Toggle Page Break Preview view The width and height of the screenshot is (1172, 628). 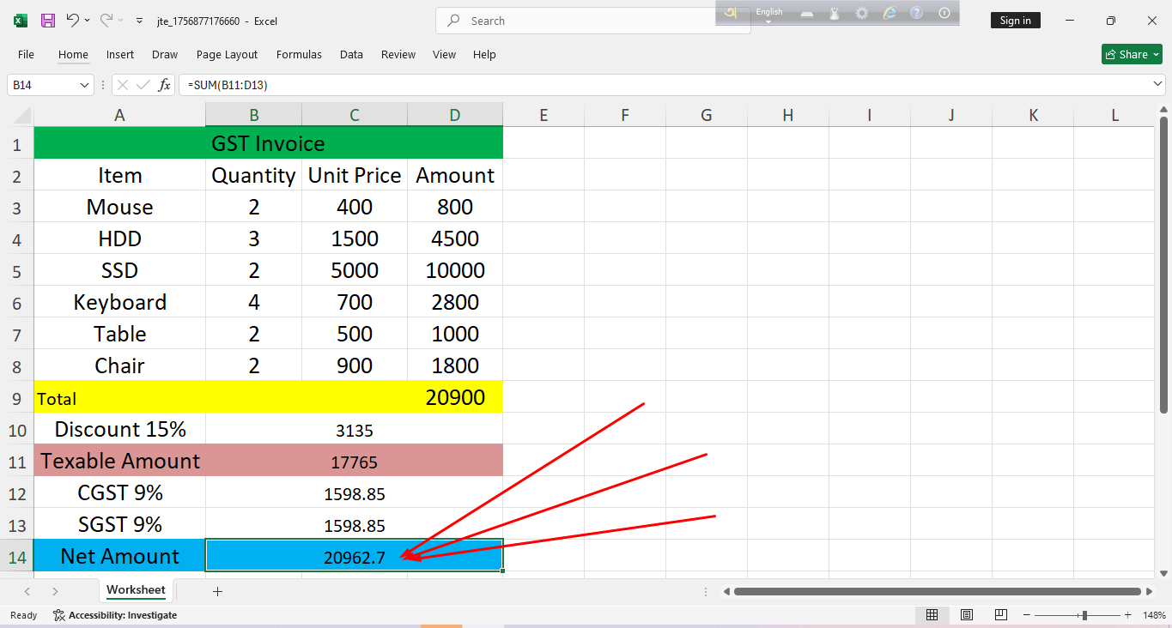coord(1001,615)
